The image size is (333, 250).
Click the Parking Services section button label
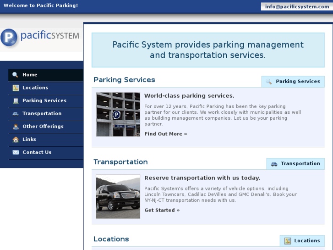coord(298,82)
